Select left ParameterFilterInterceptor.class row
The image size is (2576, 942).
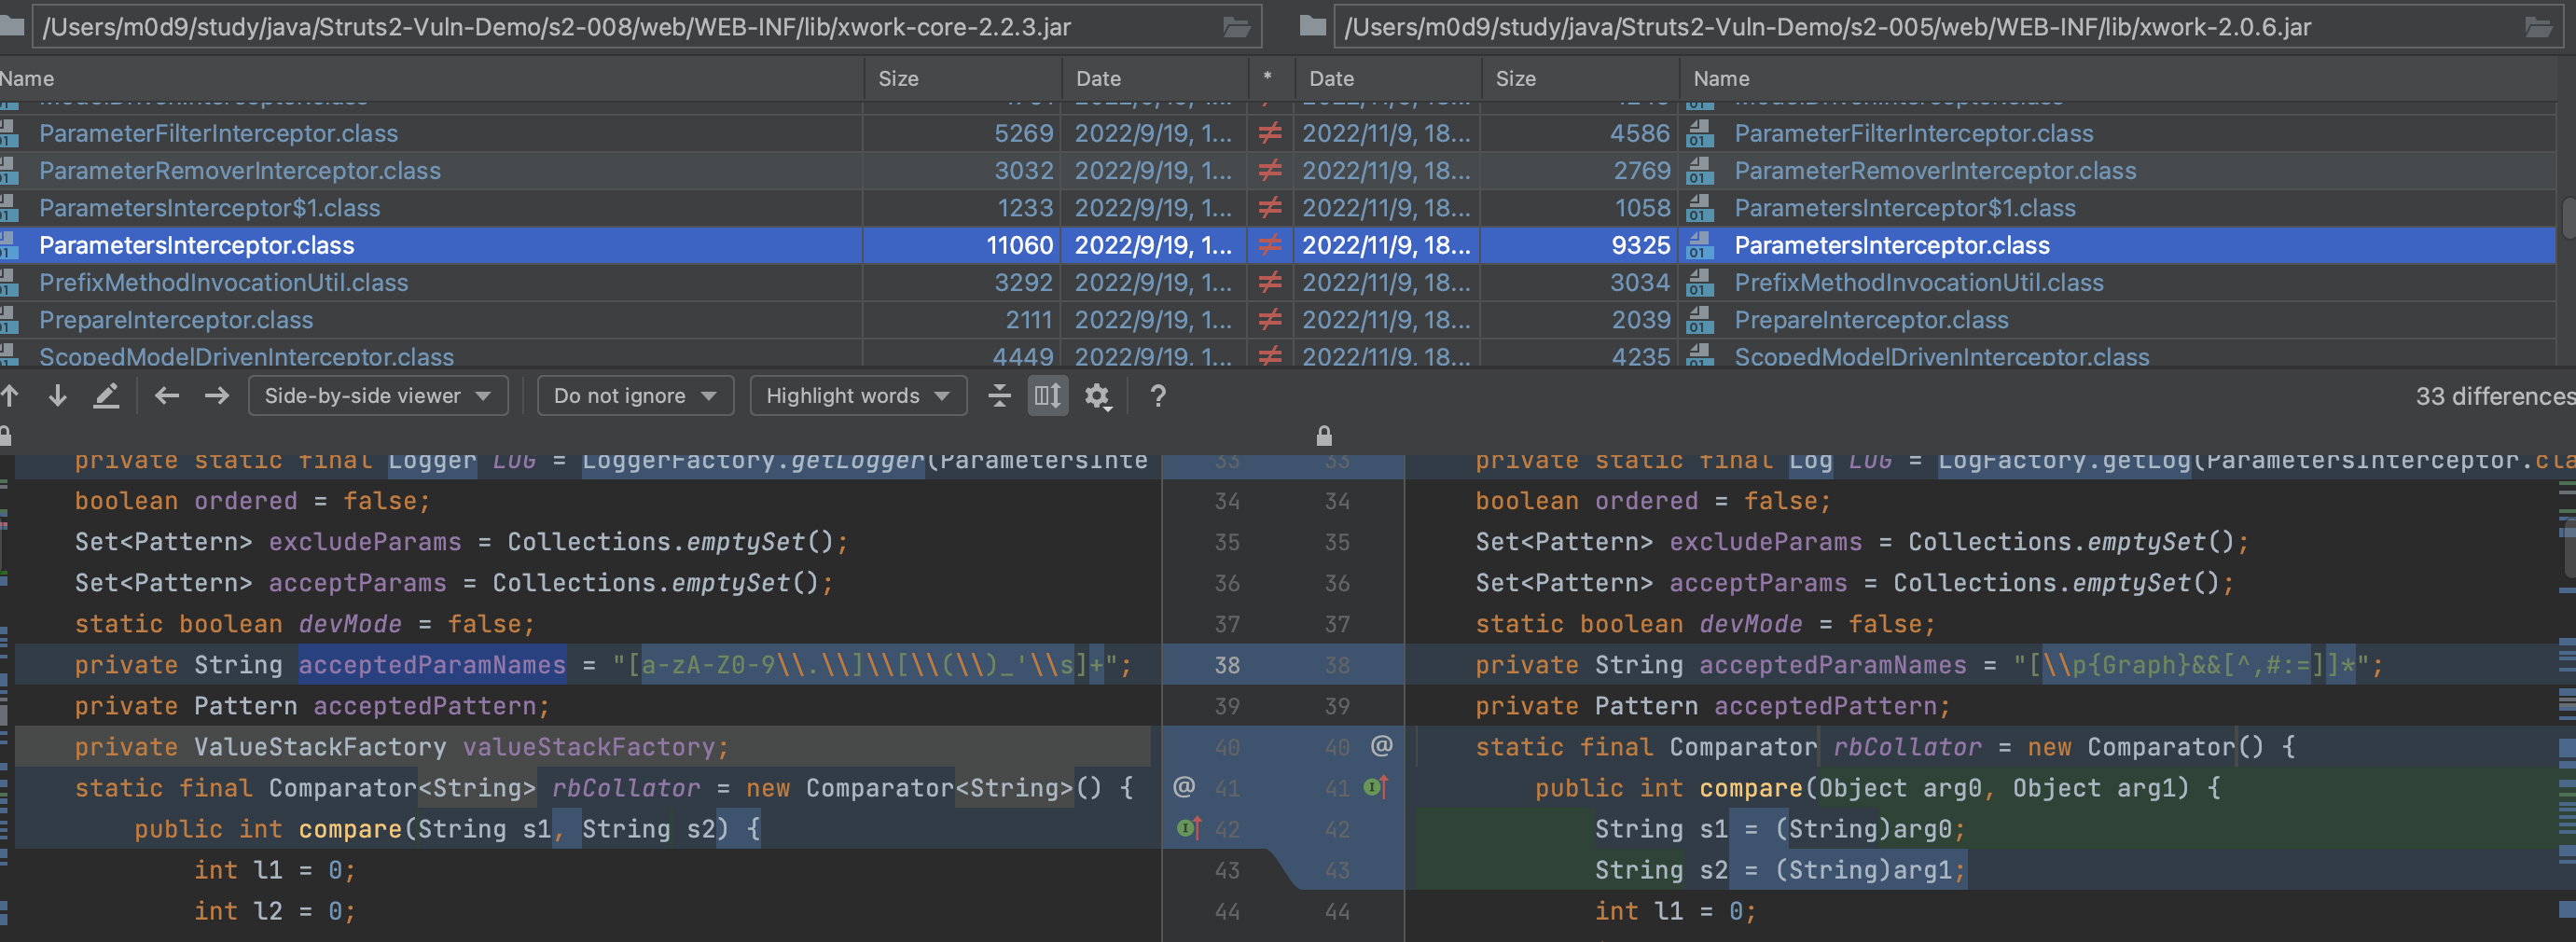point(430,133)
